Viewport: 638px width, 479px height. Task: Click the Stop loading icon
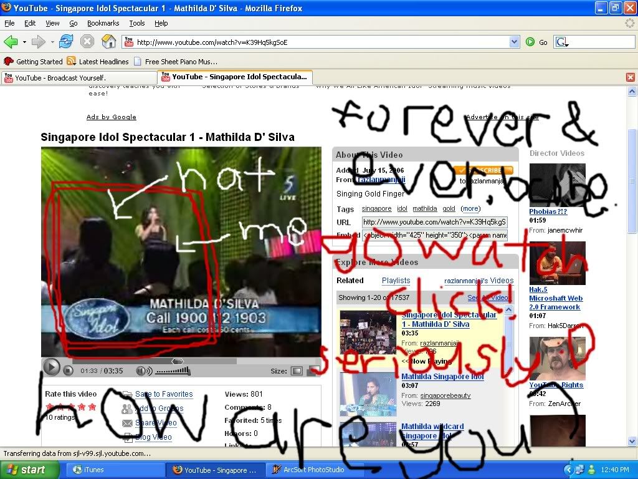87,42
